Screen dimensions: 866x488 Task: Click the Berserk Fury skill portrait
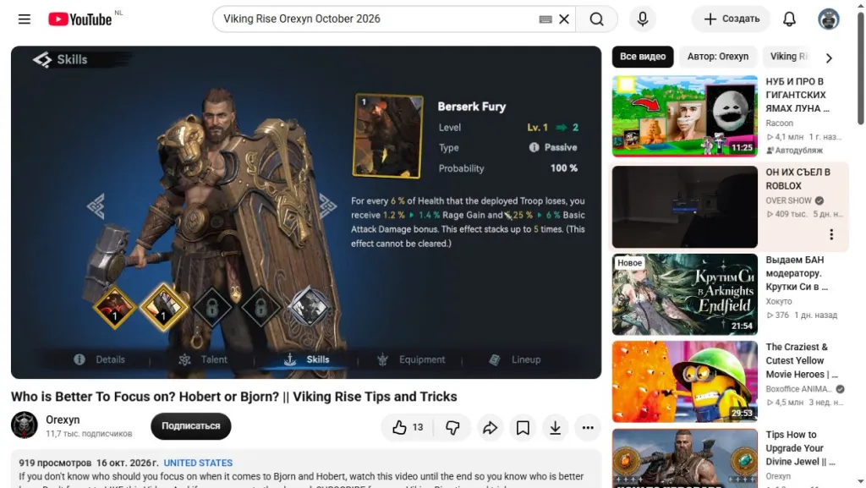click(387, 136)
